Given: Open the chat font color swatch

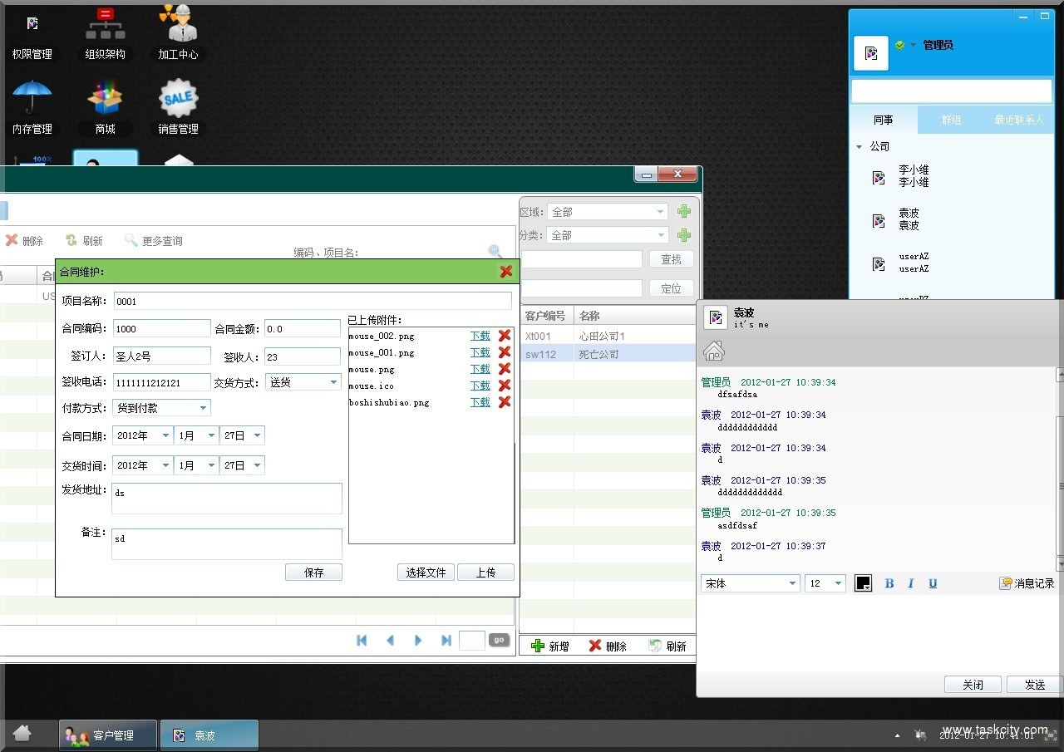Looking at the screenshot, I should pyautogui.click(x=863, y=583).
